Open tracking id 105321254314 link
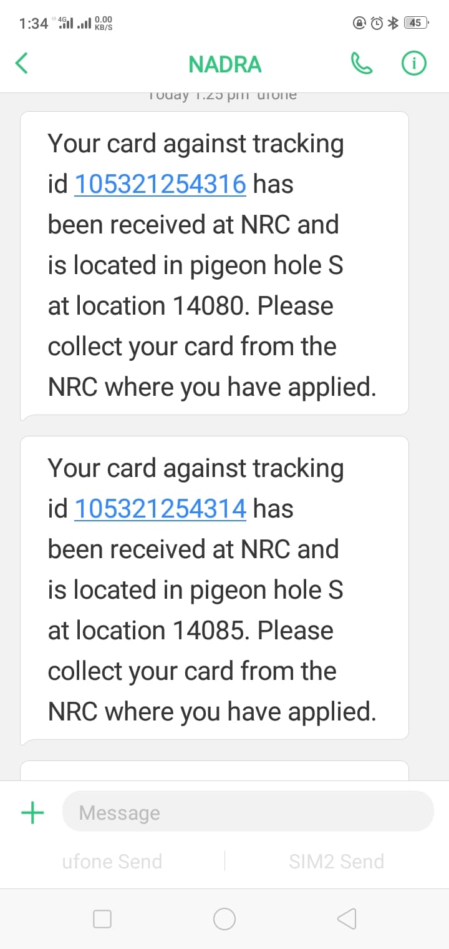This screenshot has height=949, width=449. click(x=160, y=509)
